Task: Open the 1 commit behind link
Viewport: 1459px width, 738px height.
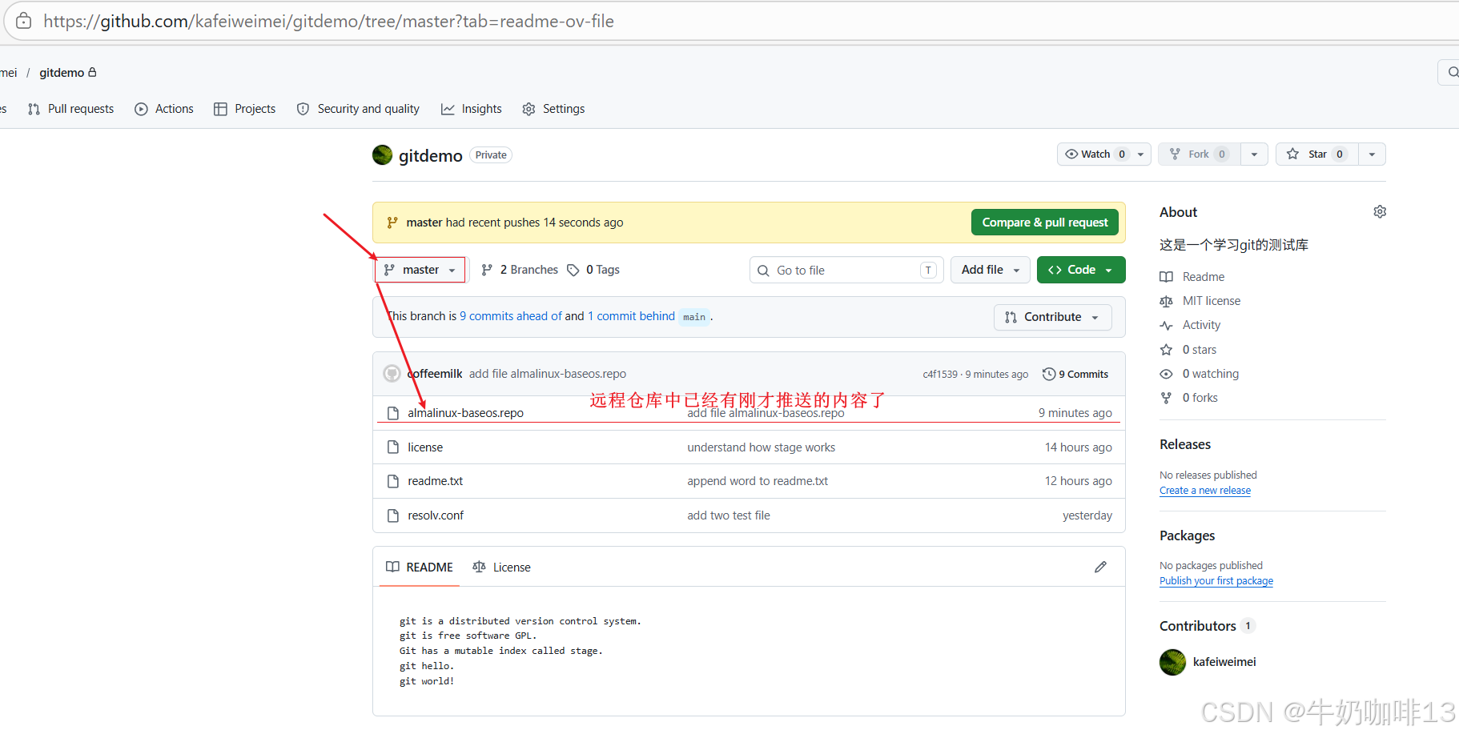Action: click(631, 316)
